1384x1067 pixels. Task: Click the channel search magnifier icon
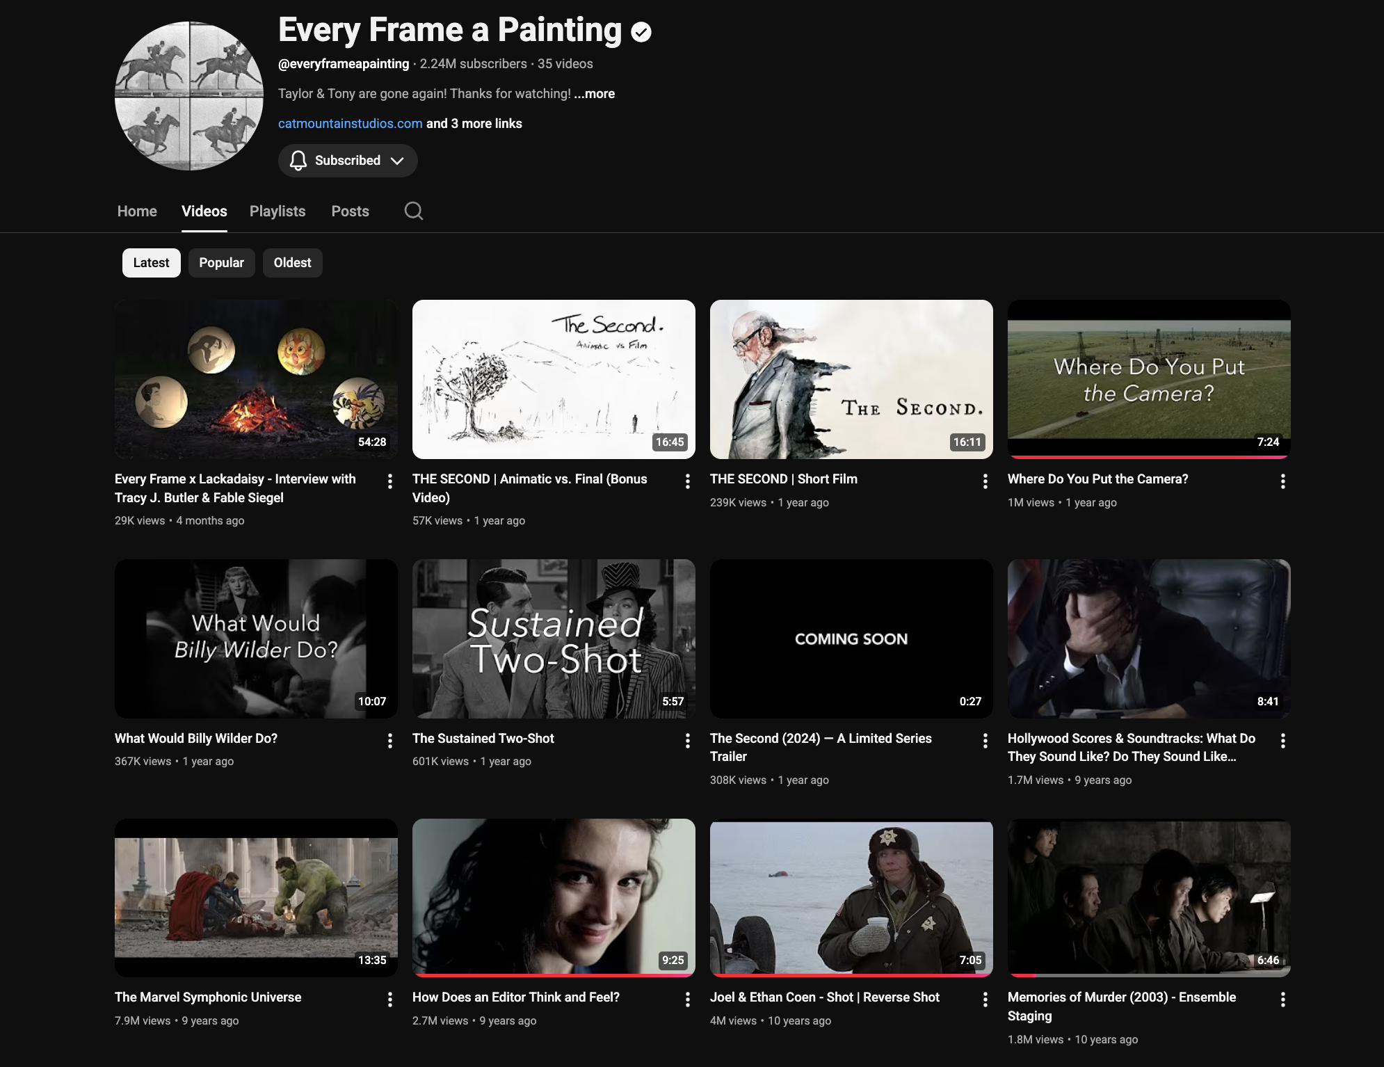(413, 211)
